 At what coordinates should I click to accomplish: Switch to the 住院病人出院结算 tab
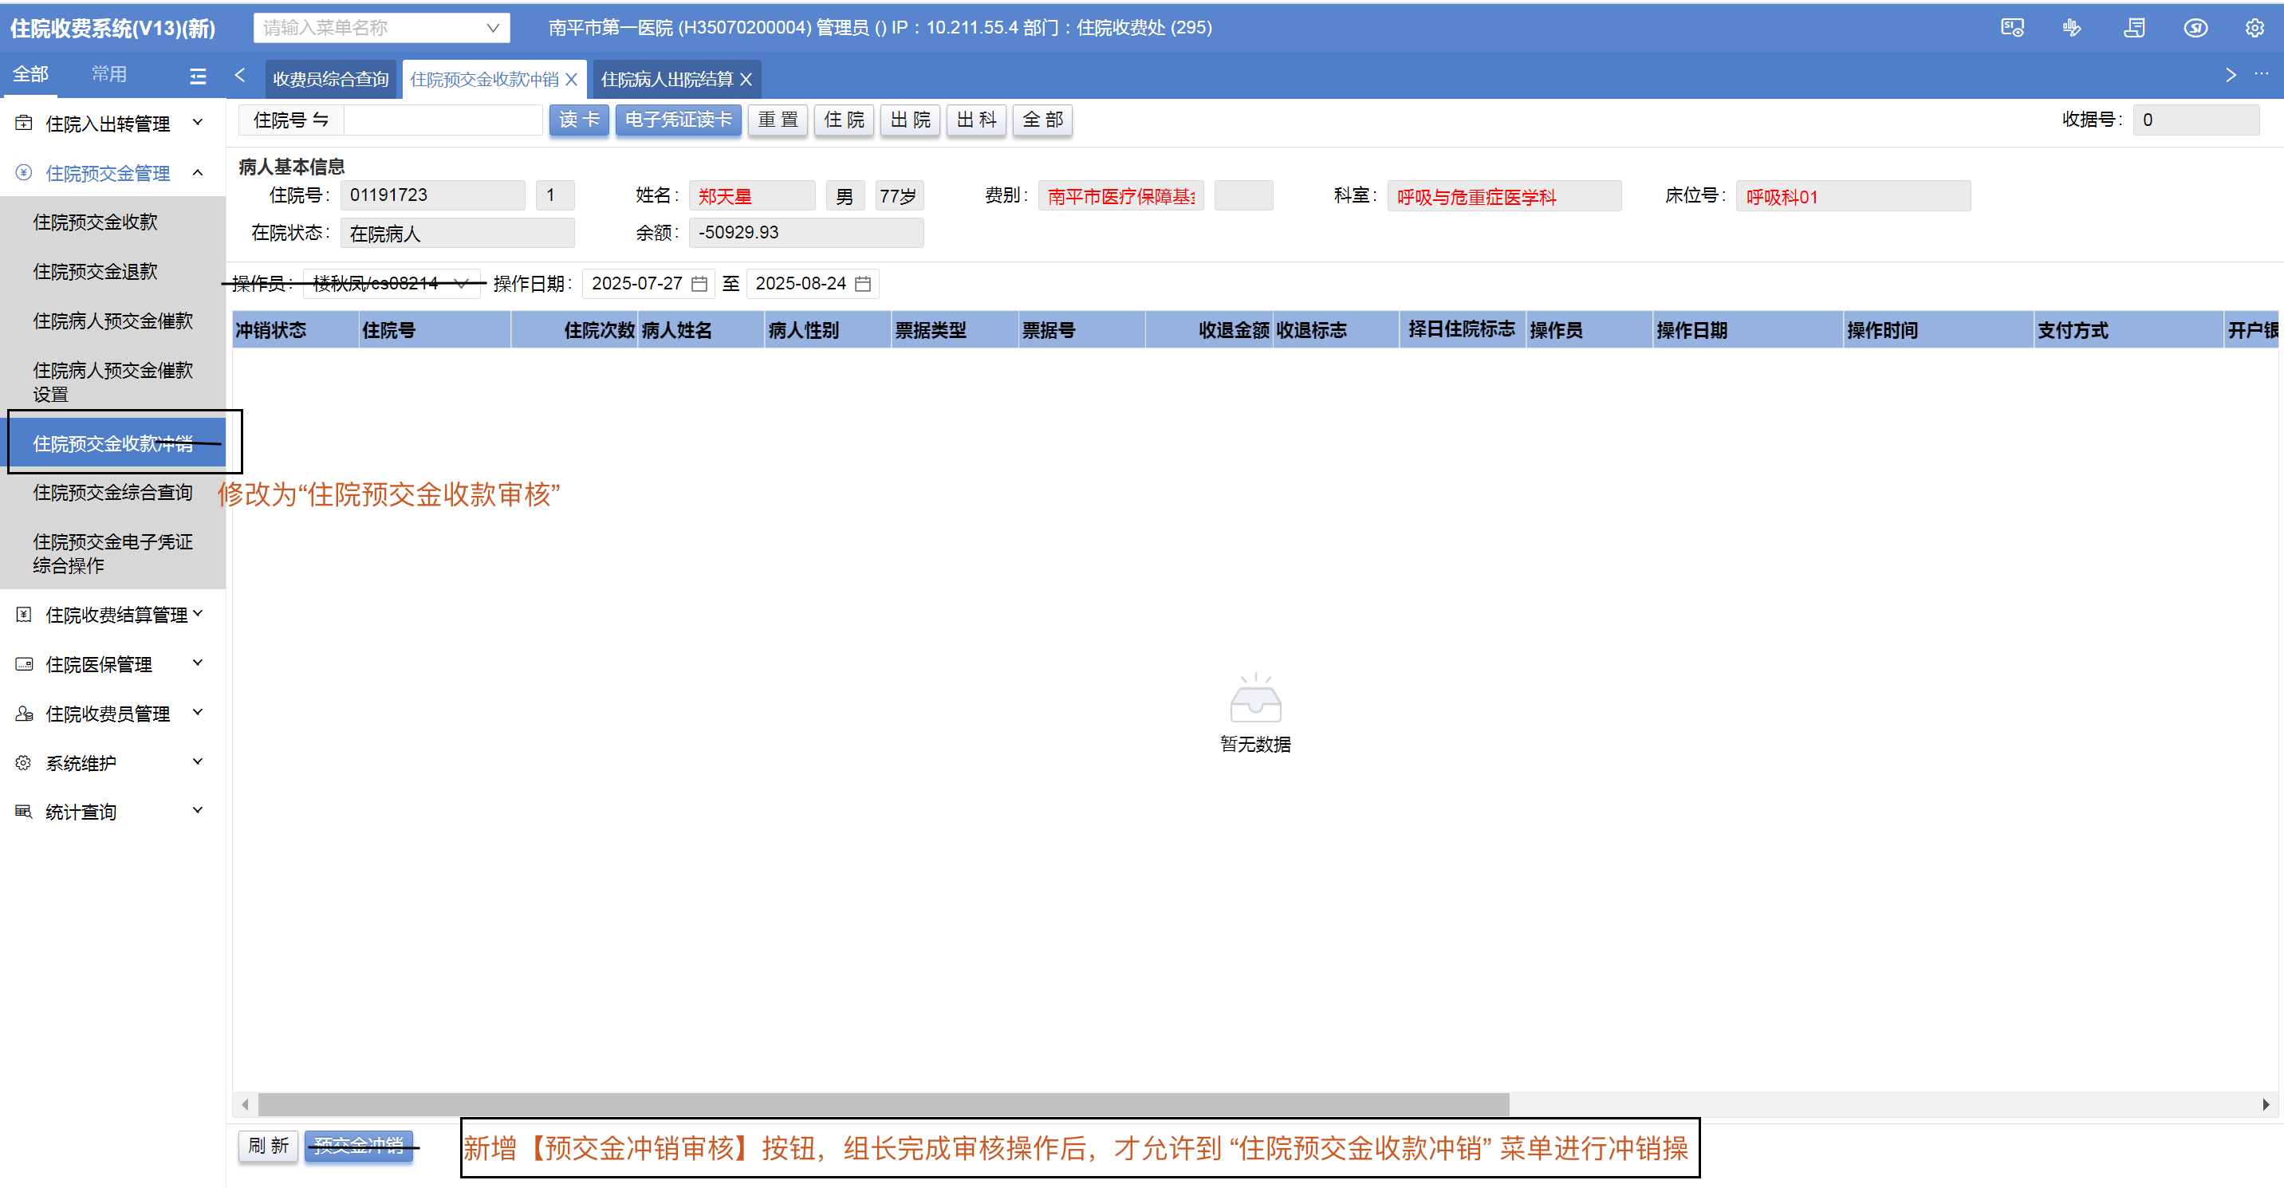coord(666,80)
